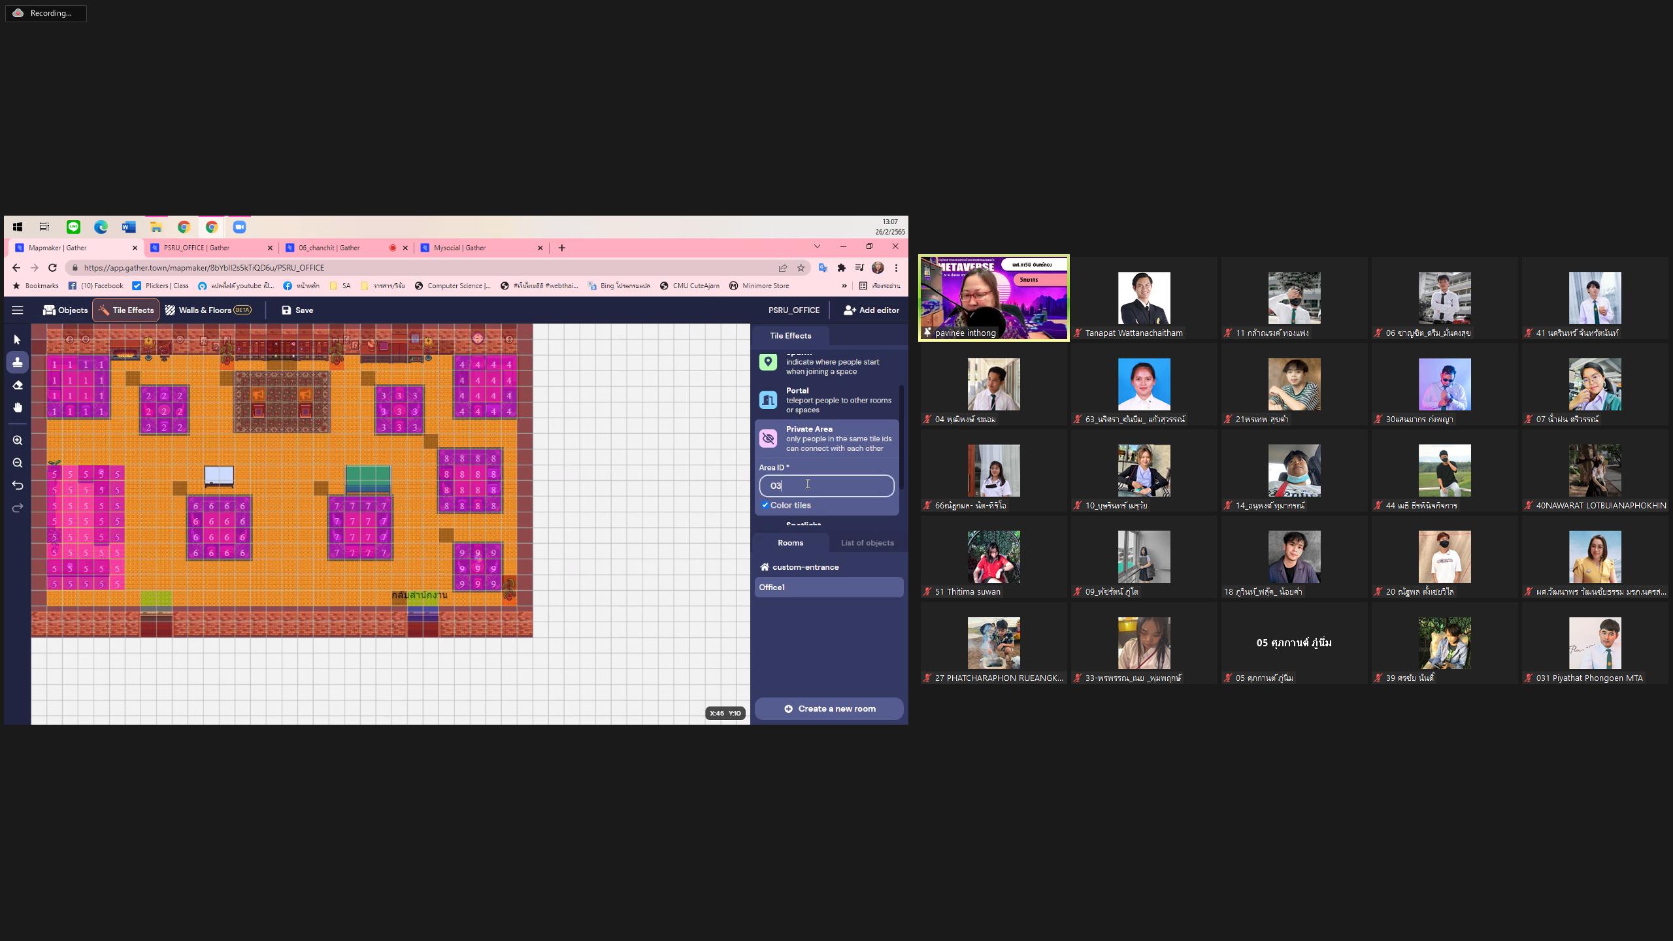
Task: Open Minimore Store bookmark
Action: coord(759,286)
